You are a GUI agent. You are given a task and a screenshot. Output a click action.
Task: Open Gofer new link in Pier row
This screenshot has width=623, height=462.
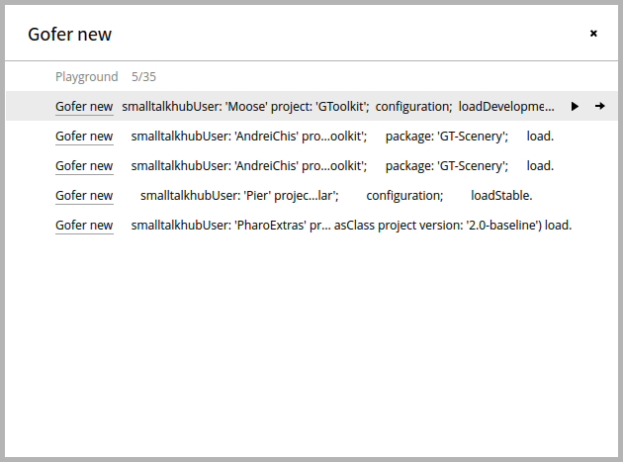[84, 196]
